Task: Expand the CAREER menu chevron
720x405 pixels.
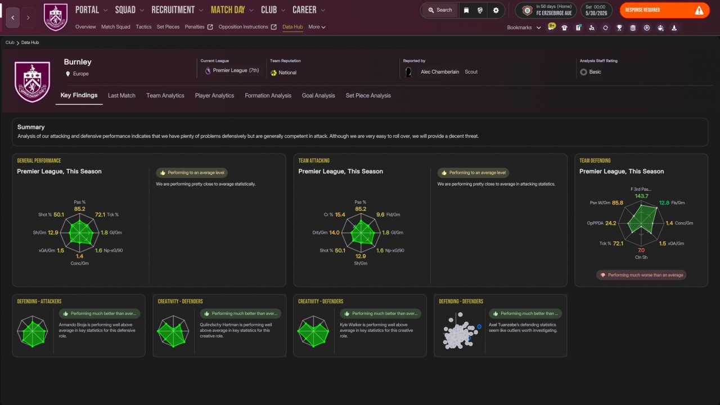Action: click(x=322, y=10)
